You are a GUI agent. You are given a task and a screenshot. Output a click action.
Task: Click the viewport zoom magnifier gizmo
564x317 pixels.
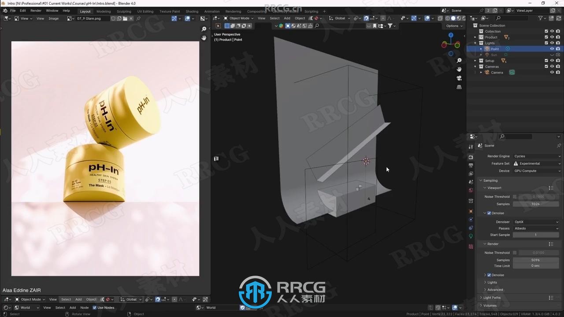(459, 60)
